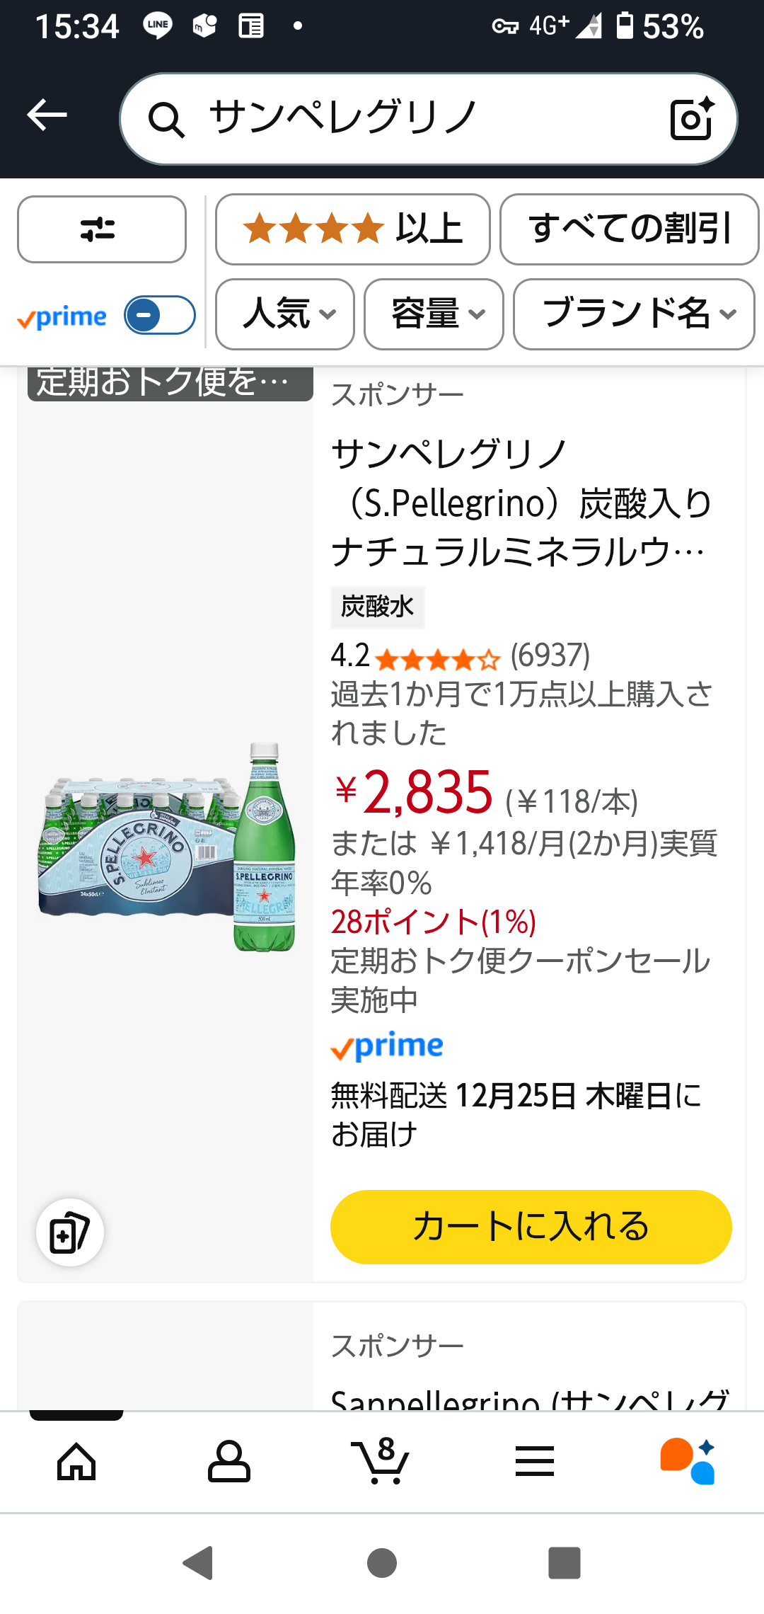
Task: Select the すべての割引 filter chip
Action: (x=629, y=229)
